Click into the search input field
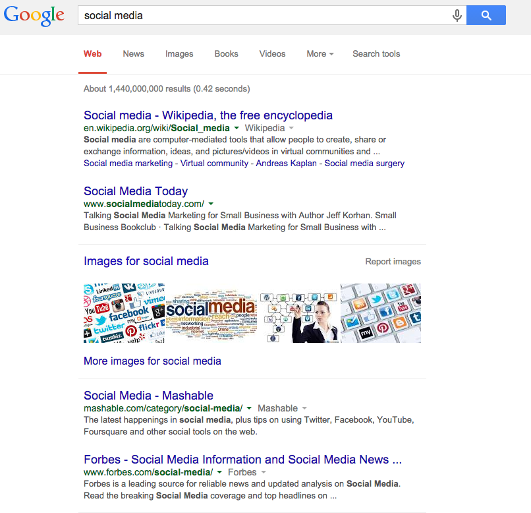This screenshot has width=531, height=513. pyautogui.click(x=264, y=15)
